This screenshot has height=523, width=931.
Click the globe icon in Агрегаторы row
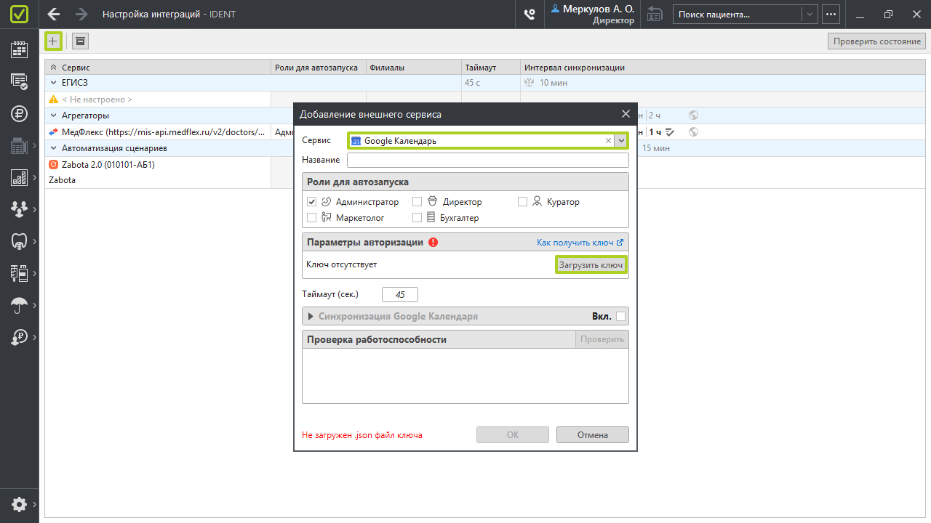coord(694,115)
